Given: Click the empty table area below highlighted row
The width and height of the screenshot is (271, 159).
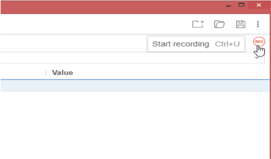Looking at the screenshot, I should (x=128, y=125).
